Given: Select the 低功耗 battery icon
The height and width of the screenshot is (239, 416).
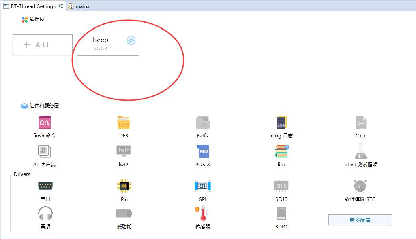Looking at the screenshot, I should (124, 214).
